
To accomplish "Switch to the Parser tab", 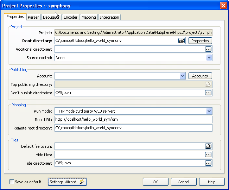I will pos(33,17).
